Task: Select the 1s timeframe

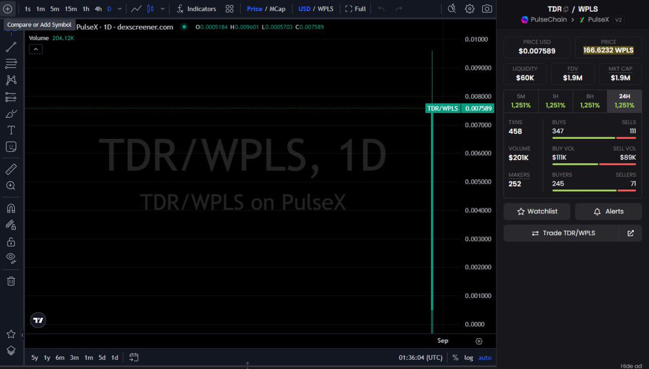Action: pos(28,9)
